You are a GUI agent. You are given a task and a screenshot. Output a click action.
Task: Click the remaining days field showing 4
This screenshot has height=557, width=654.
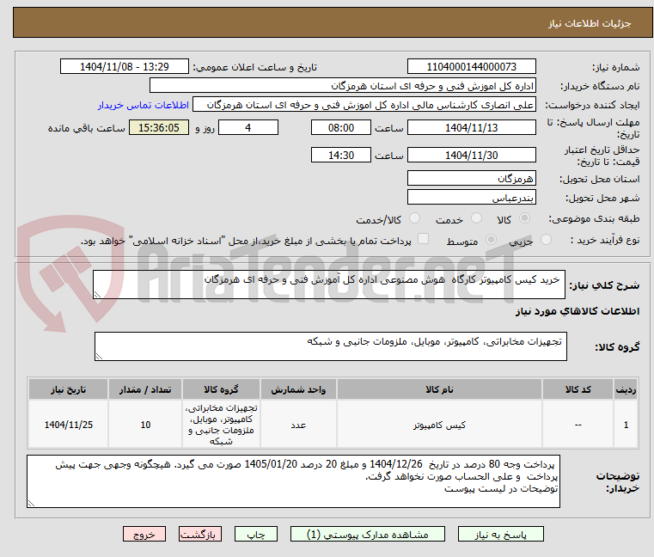pyautogui.click(x=248, y=128)
